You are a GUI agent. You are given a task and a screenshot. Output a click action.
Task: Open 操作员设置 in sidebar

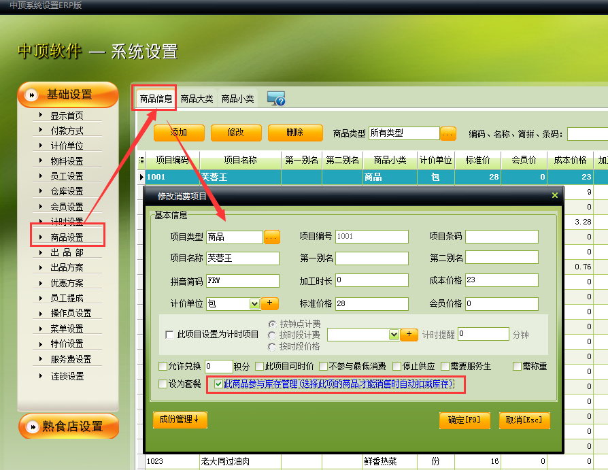click(71, 313)
